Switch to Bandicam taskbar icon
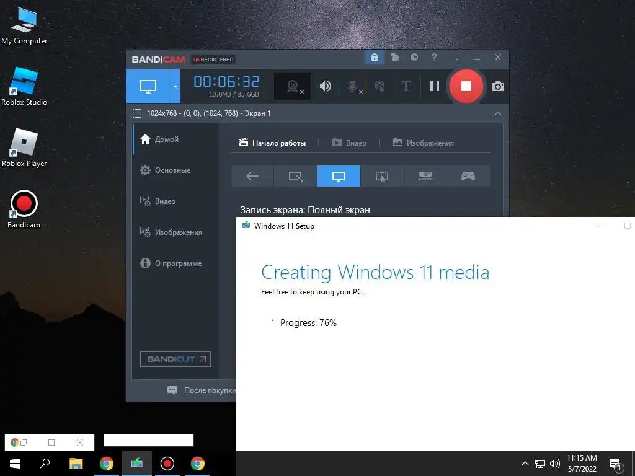 pos(167,464)
